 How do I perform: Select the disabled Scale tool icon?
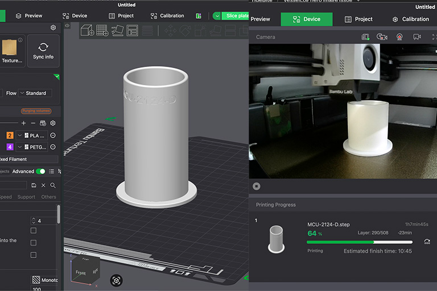(x=200, y=31)
